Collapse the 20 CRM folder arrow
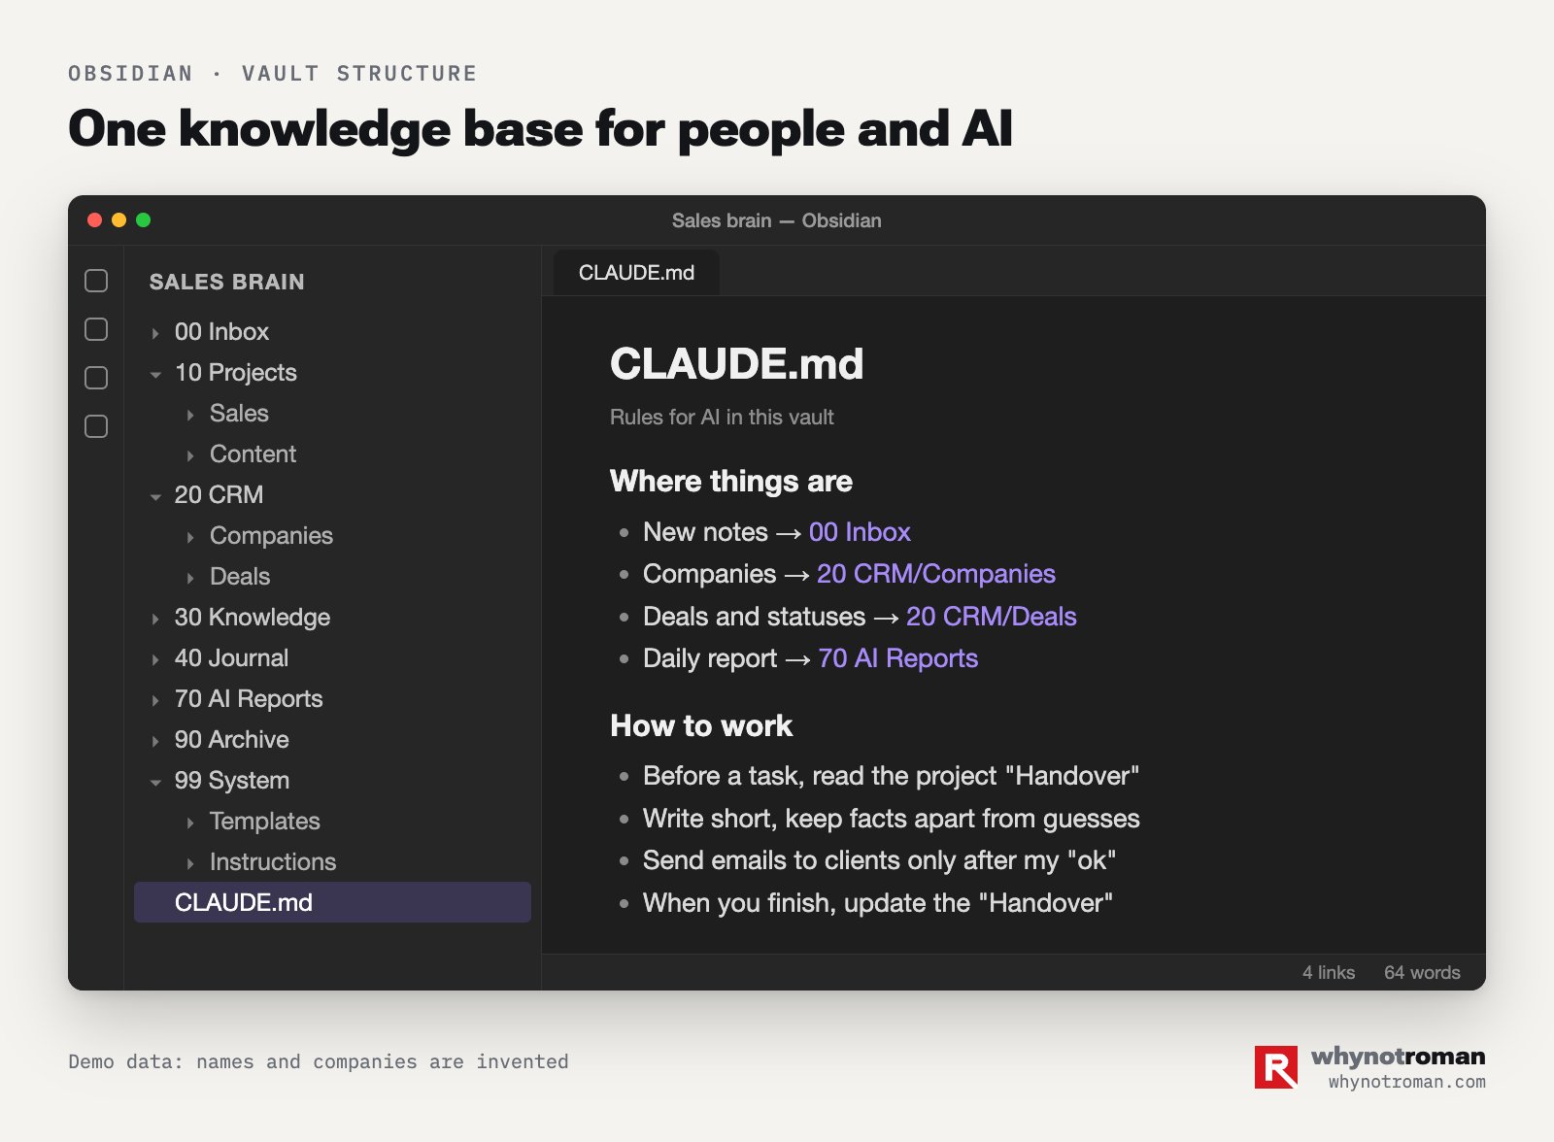The image size is (1554, 1142). click(155, 496)
